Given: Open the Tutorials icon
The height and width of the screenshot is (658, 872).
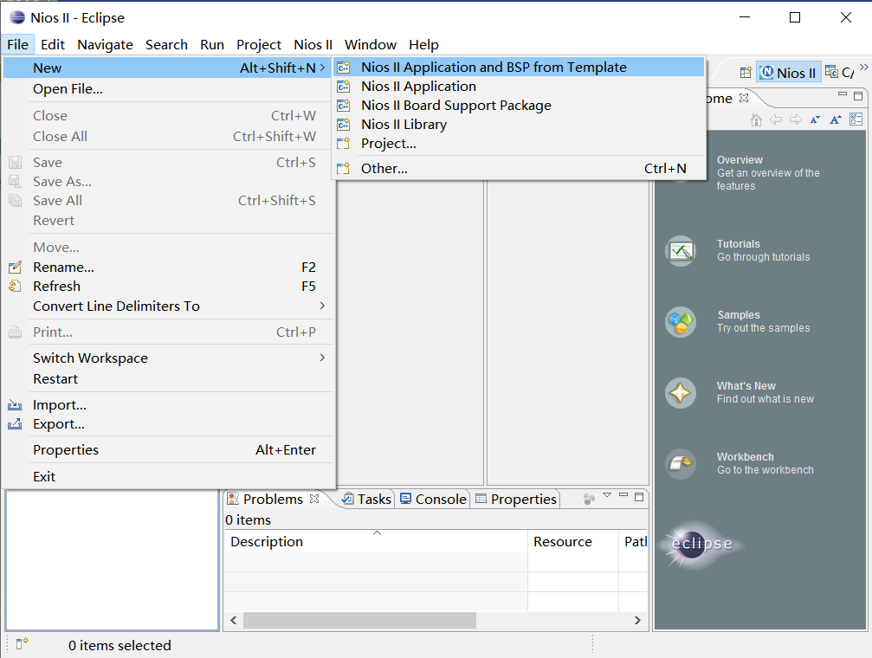Looking at the screenshot, I should 680,251.
